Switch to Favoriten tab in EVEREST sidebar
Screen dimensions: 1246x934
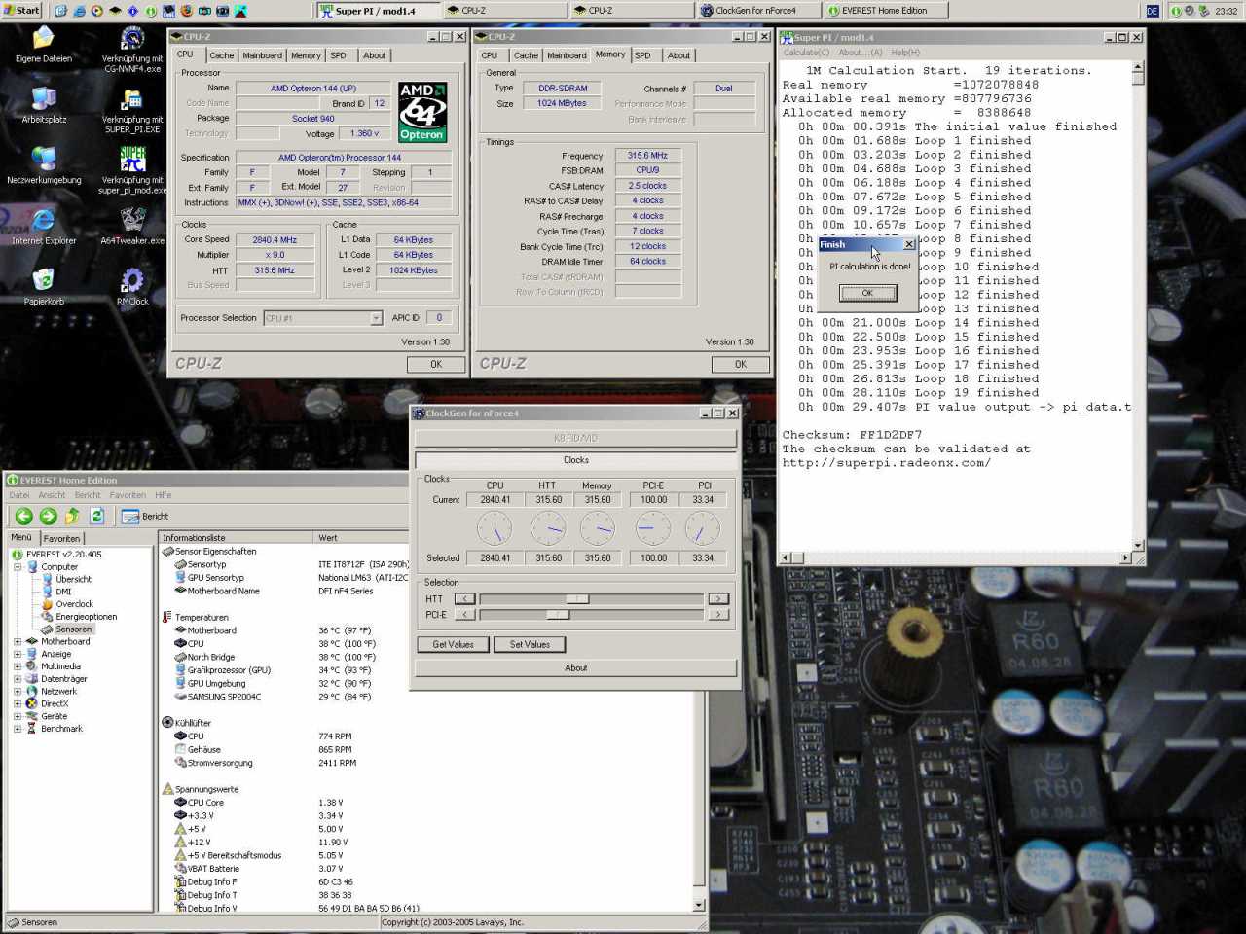point(61,538)
